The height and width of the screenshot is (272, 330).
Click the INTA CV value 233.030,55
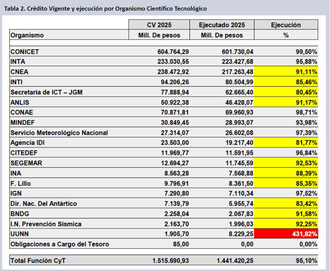coord(173,62)
